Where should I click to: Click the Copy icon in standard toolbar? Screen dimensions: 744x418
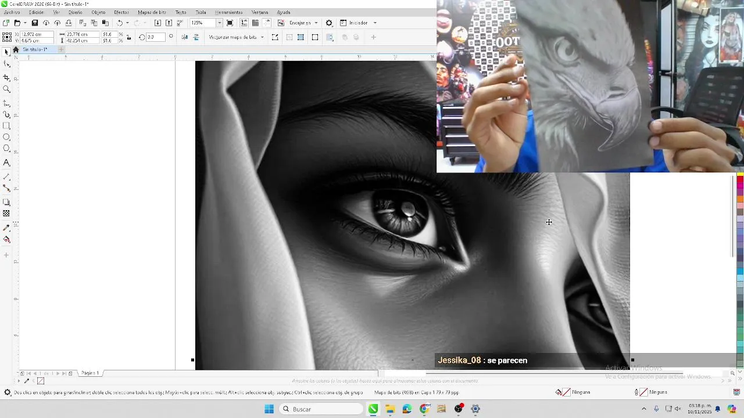[x=94, y=23]
